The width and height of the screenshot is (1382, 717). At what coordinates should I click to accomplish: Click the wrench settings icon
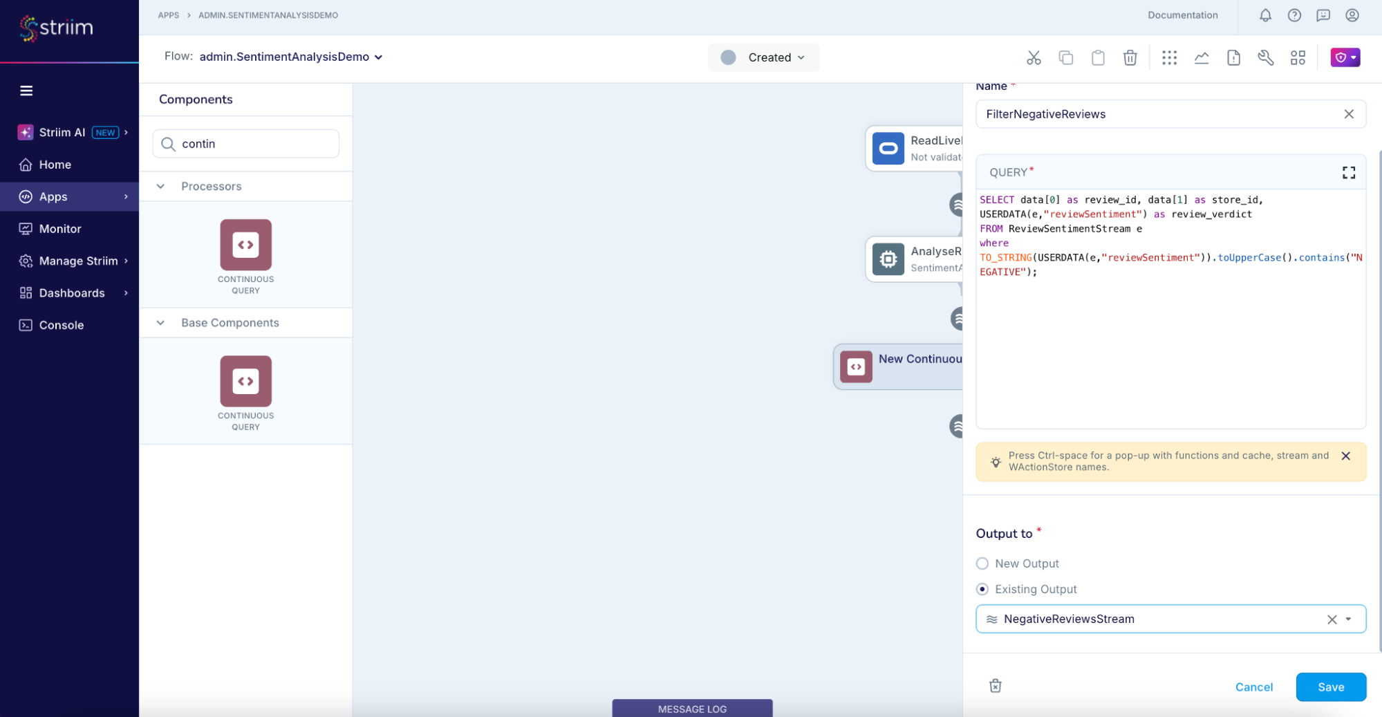1266,58
